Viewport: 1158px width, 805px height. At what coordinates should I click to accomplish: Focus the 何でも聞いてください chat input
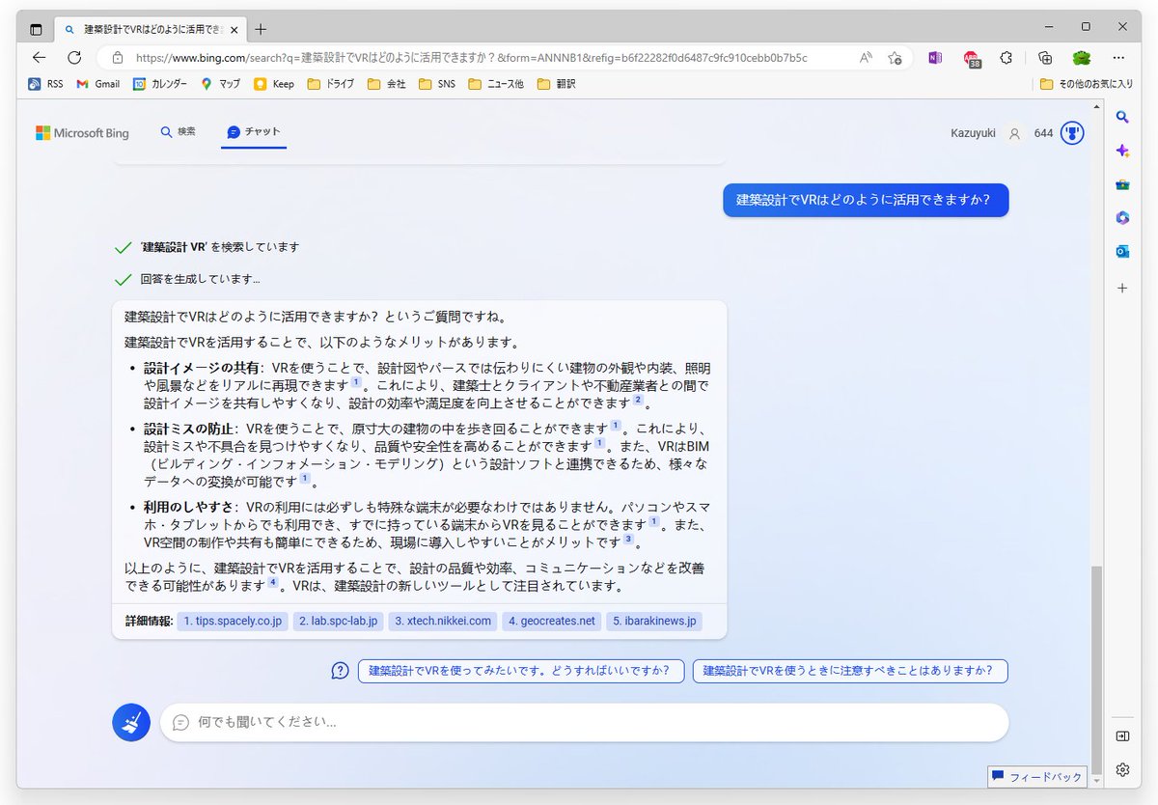coord(584,722)
